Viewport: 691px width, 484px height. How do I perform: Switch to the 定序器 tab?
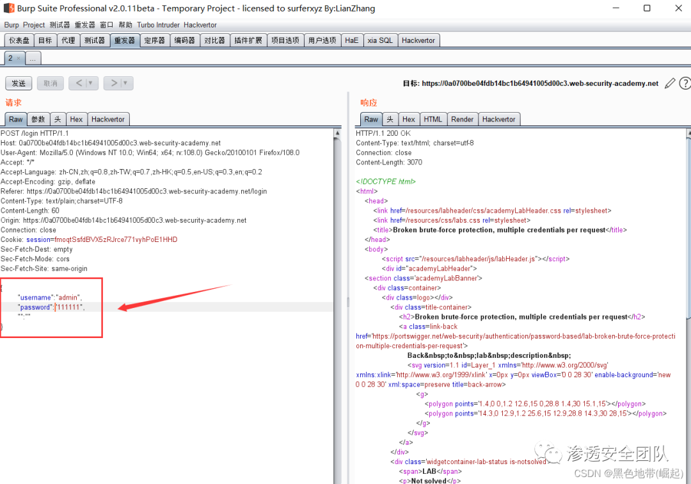click(155, 40)
